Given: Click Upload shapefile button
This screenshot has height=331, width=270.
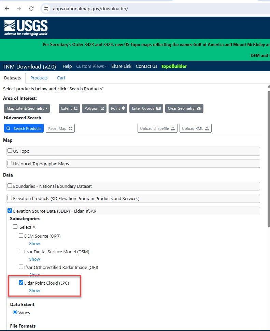Looking at the screenshot, I should coord(157,129).
